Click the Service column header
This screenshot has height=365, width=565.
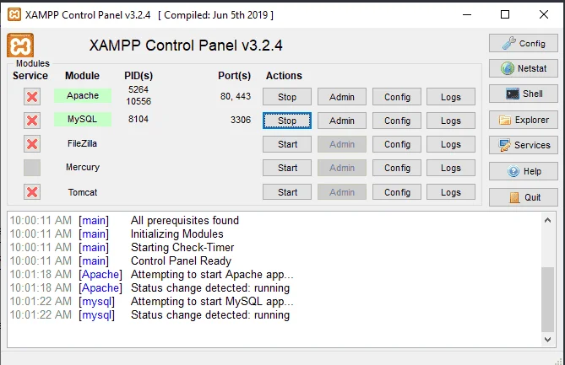point(30,76)
